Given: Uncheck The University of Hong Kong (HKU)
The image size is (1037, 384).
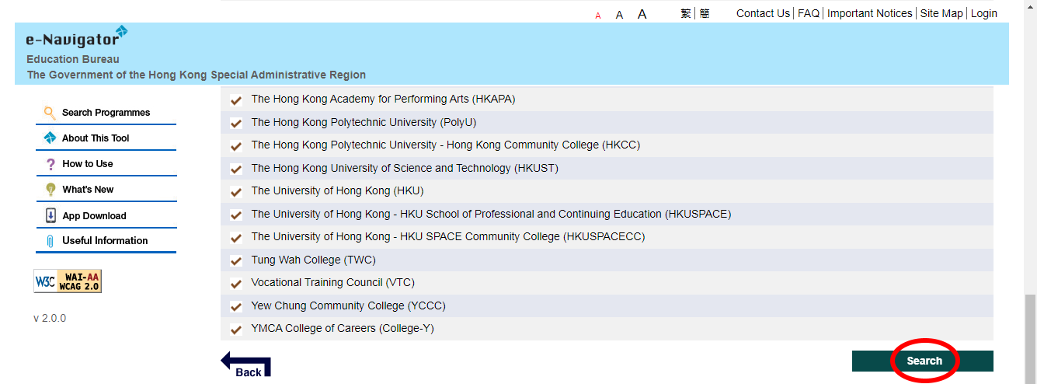Looking at the screenshot, I should click(x=236, y=192).
